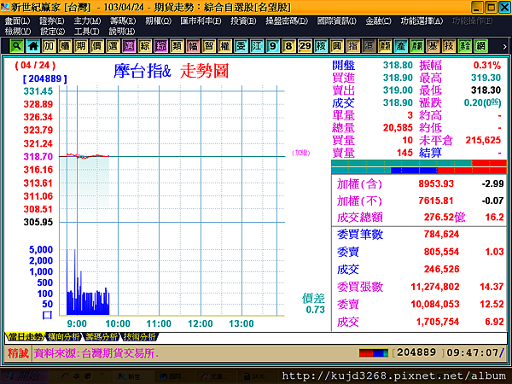Open the 國際資訊(I) menu

tap(337, 20)
